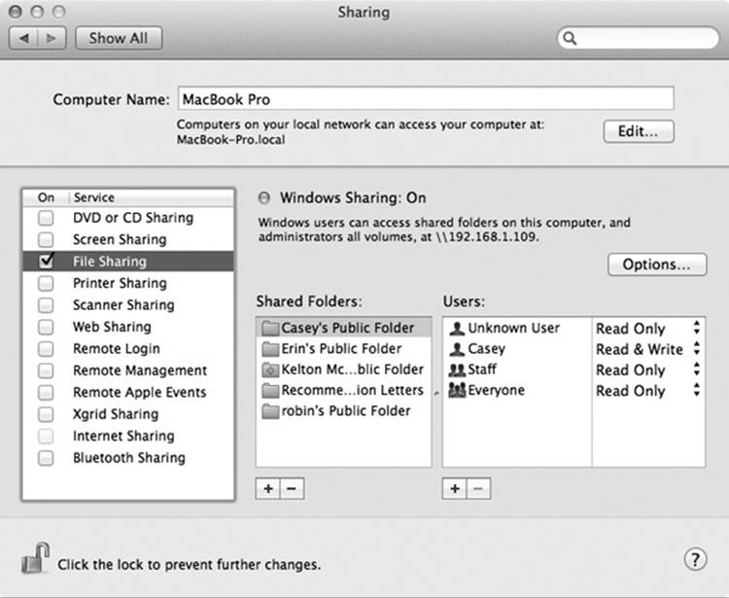Click the Staff group icon
This screenshot has width=729, height=598.
coord(457,369)
